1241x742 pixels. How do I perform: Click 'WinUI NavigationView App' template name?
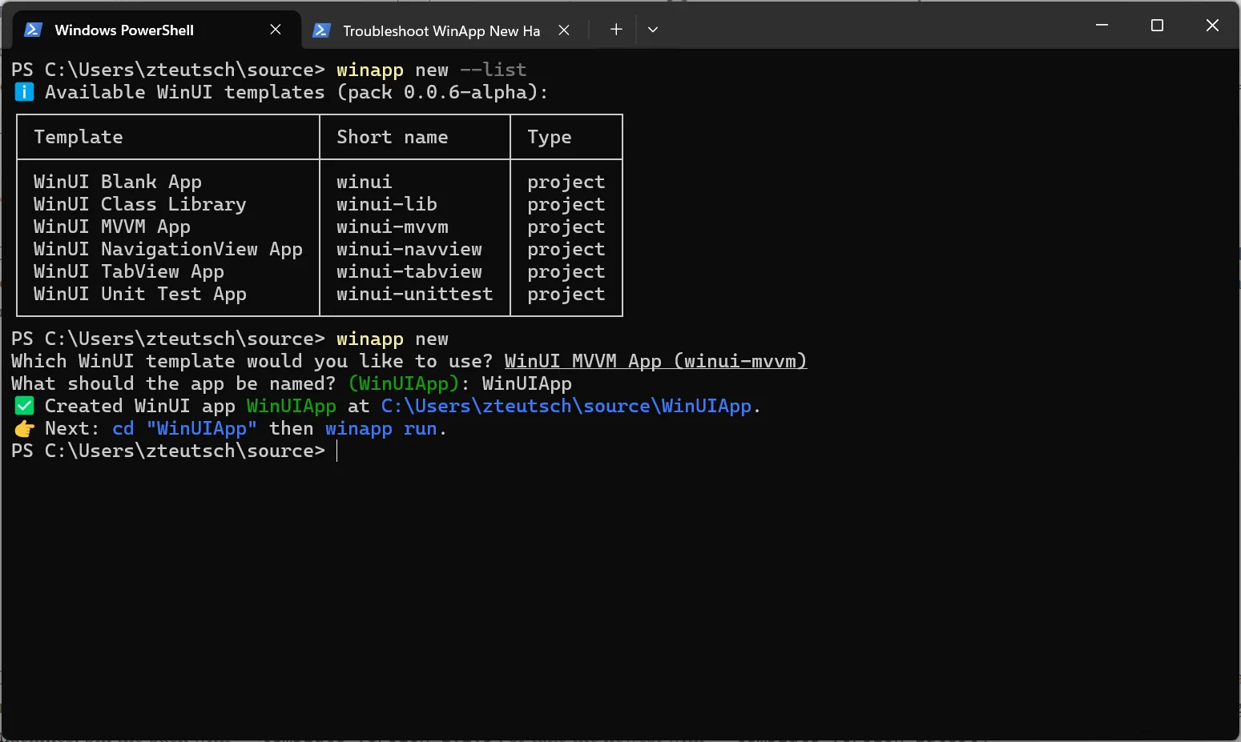click(x=167, y=249)
